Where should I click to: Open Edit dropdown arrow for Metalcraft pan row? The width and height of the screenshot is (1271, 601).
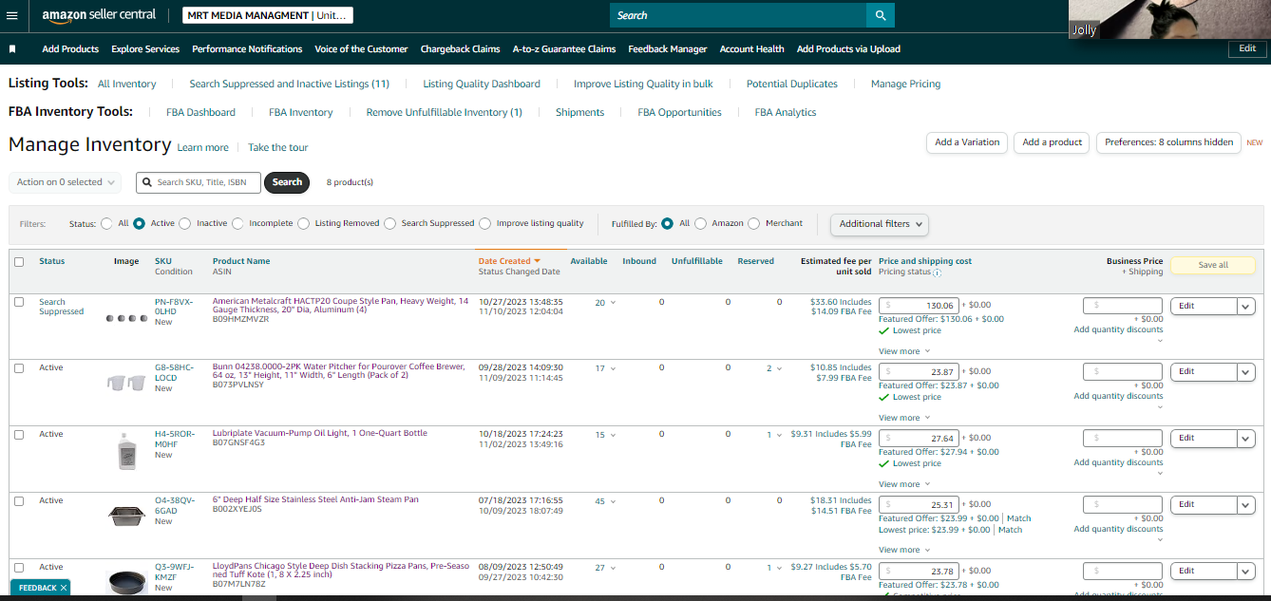pyautogui.click(x=1246, y=306)
